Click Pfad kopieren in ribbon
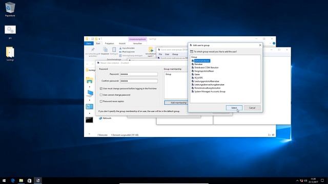 [127, 52]
